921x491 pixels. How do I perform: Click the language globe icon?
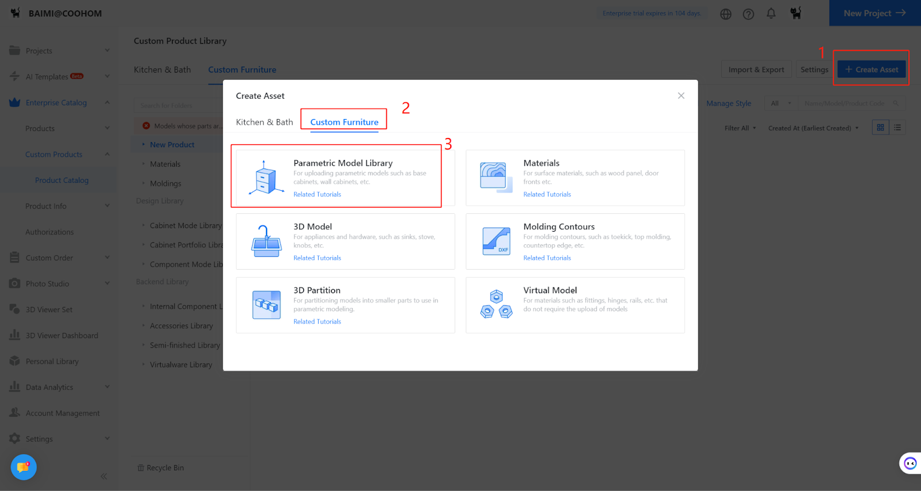coord(726,14)
